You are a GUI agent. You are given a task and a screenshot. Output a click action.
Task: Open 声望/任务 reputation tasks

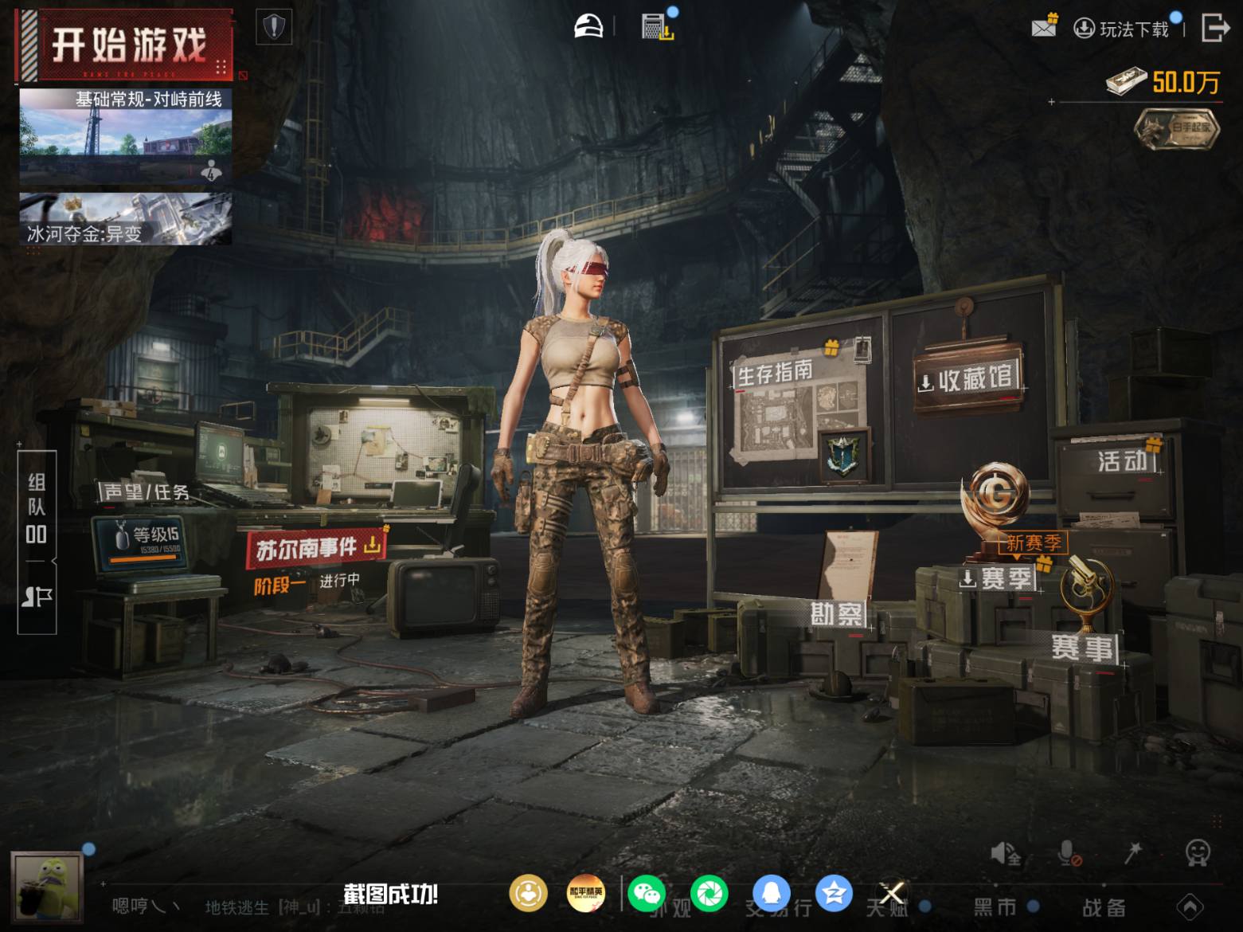coord(147,491)
